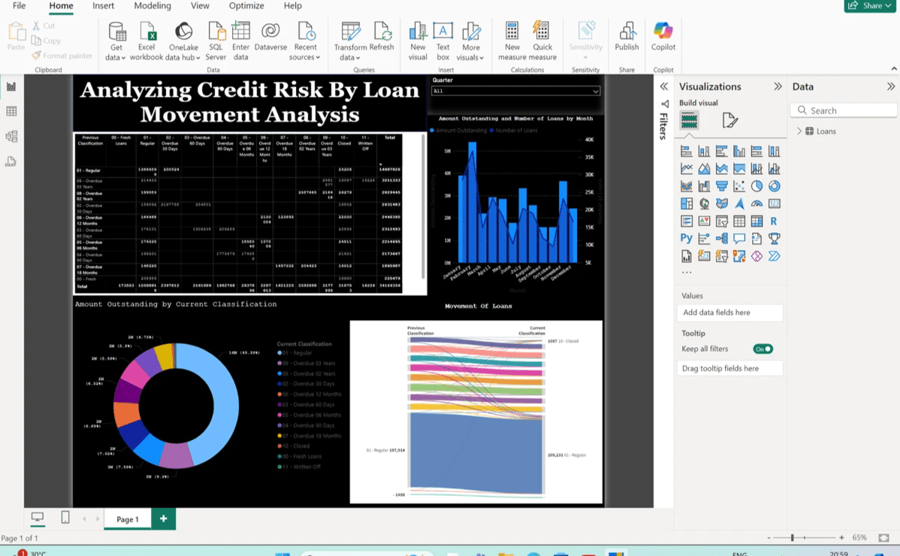This screenshot has height=556, width=900.
Task: Select the donut chart visual
Action: [775, 186]
